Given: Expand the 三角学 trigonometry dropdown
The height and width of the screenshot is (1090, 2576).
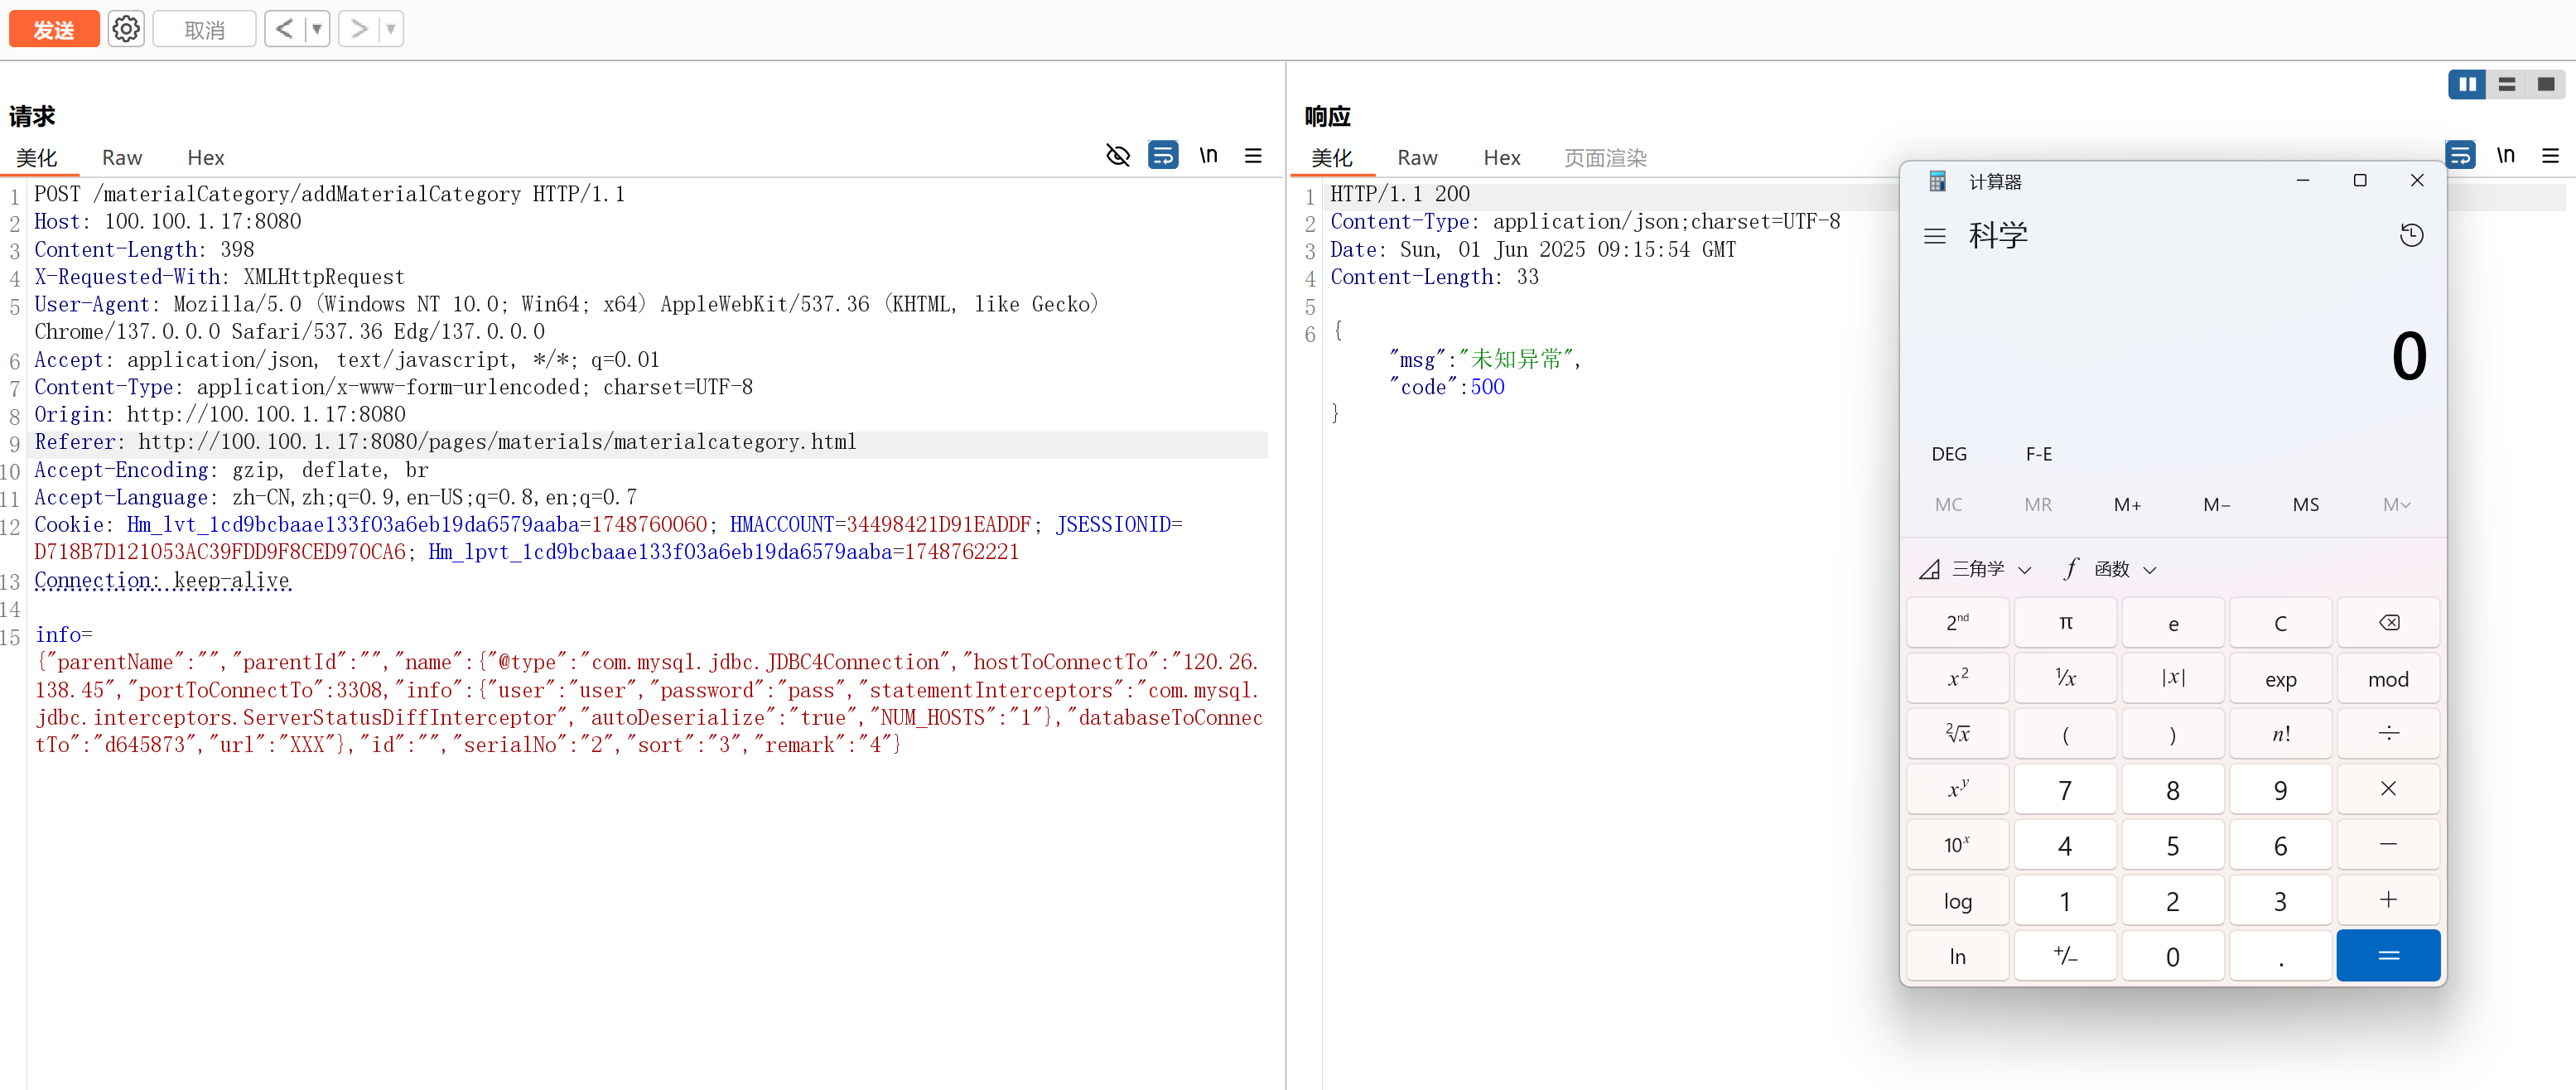Looking at the screenshot, I should click(x=1975, y=569).
